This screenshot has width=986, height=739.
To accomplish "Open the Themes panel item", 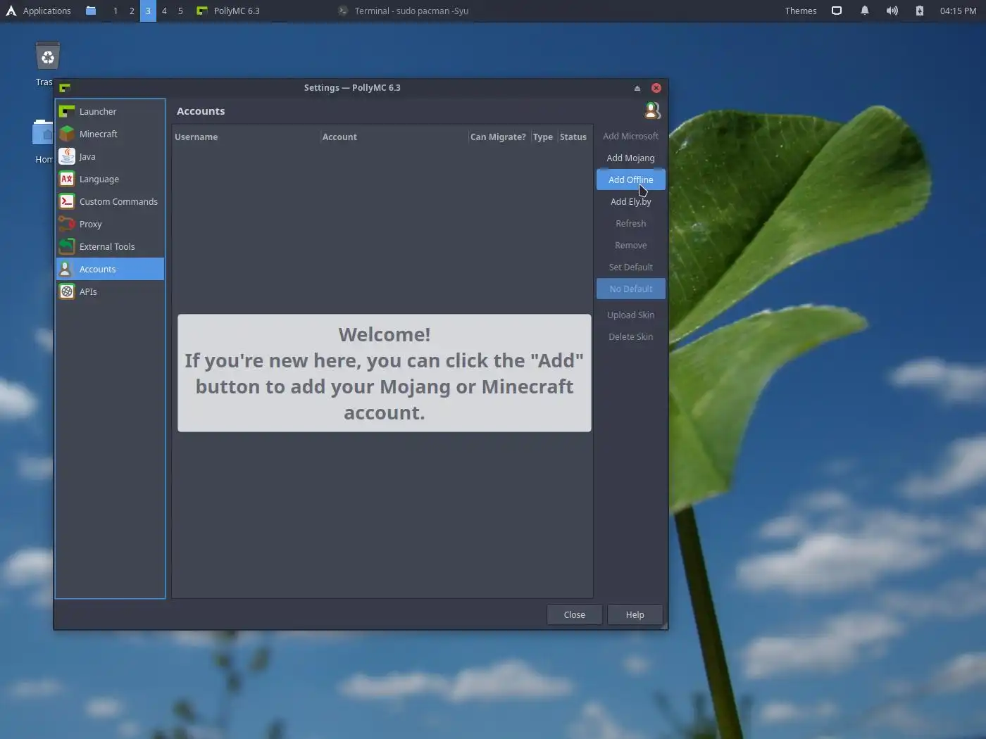I will point(801,11).
